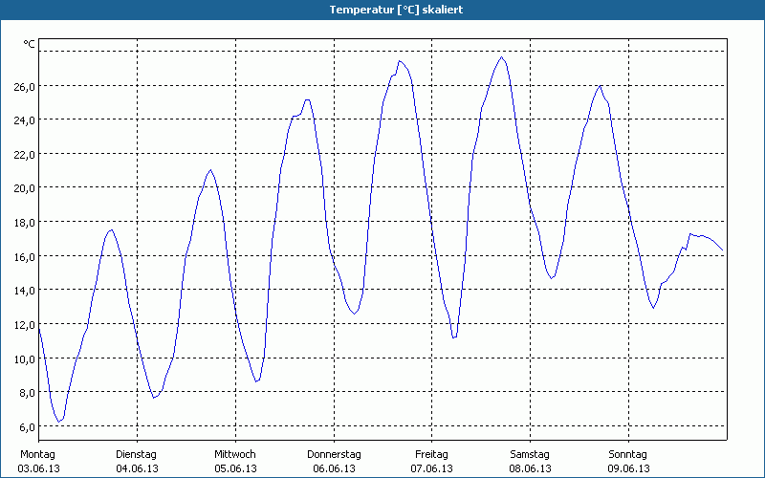The height and width of the screenshot is (478, 765).
Task: Click the 6,0 y-axis label
Action: click(x=27, y=426)
